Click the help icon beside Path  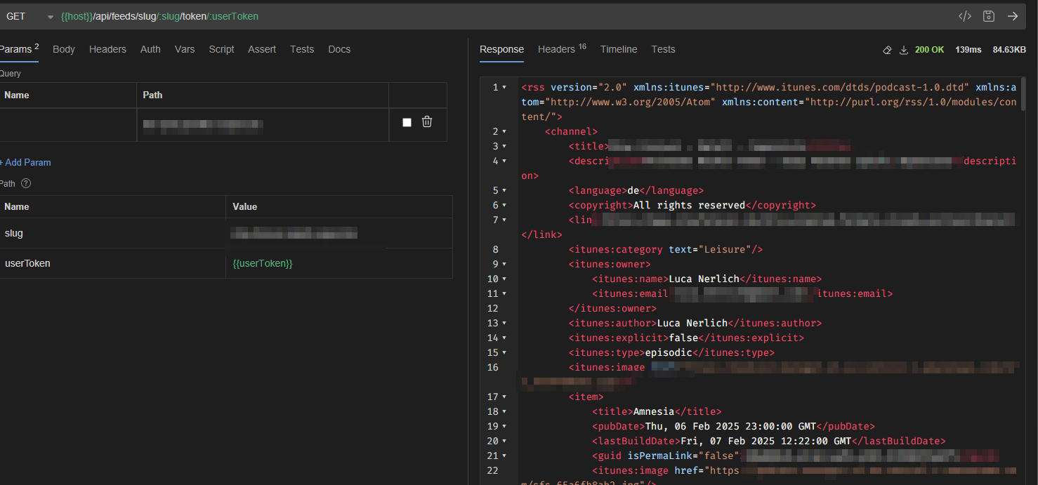(x=26, y=183)
